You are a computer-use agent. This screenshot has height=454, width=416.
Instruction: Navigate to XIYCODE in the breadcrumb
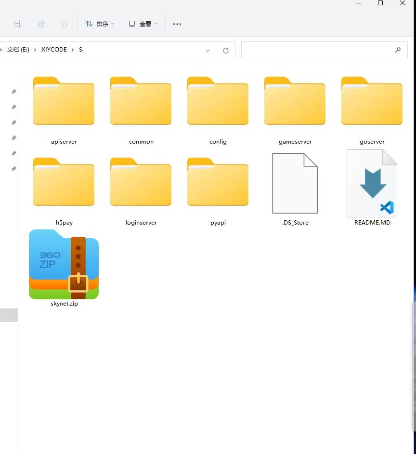click(x=54, y=50)
